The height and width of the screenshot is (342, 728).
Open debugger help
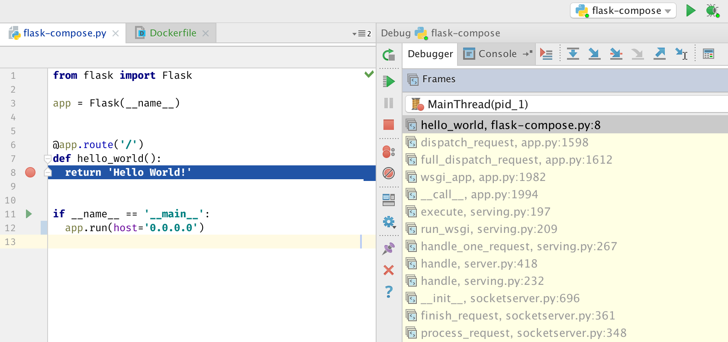389,292
